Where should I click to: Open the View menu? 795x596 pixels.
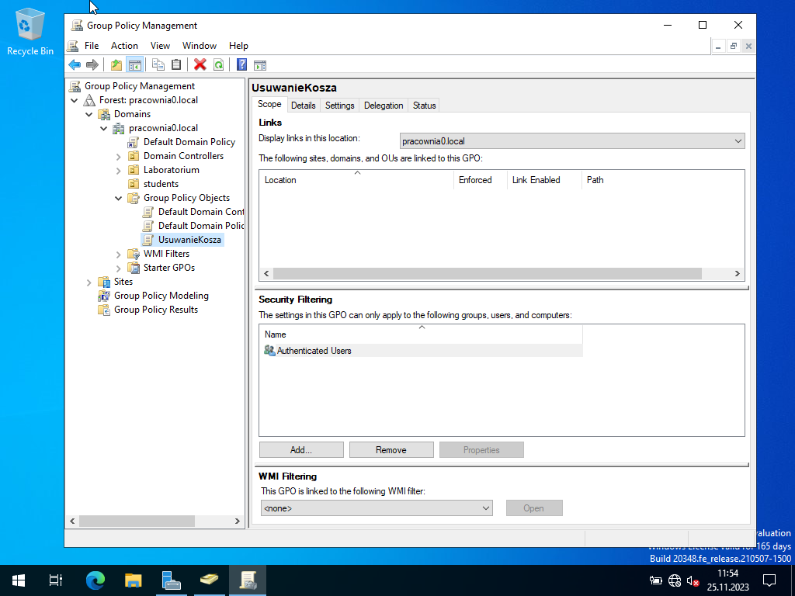click(x=160, y=46)
